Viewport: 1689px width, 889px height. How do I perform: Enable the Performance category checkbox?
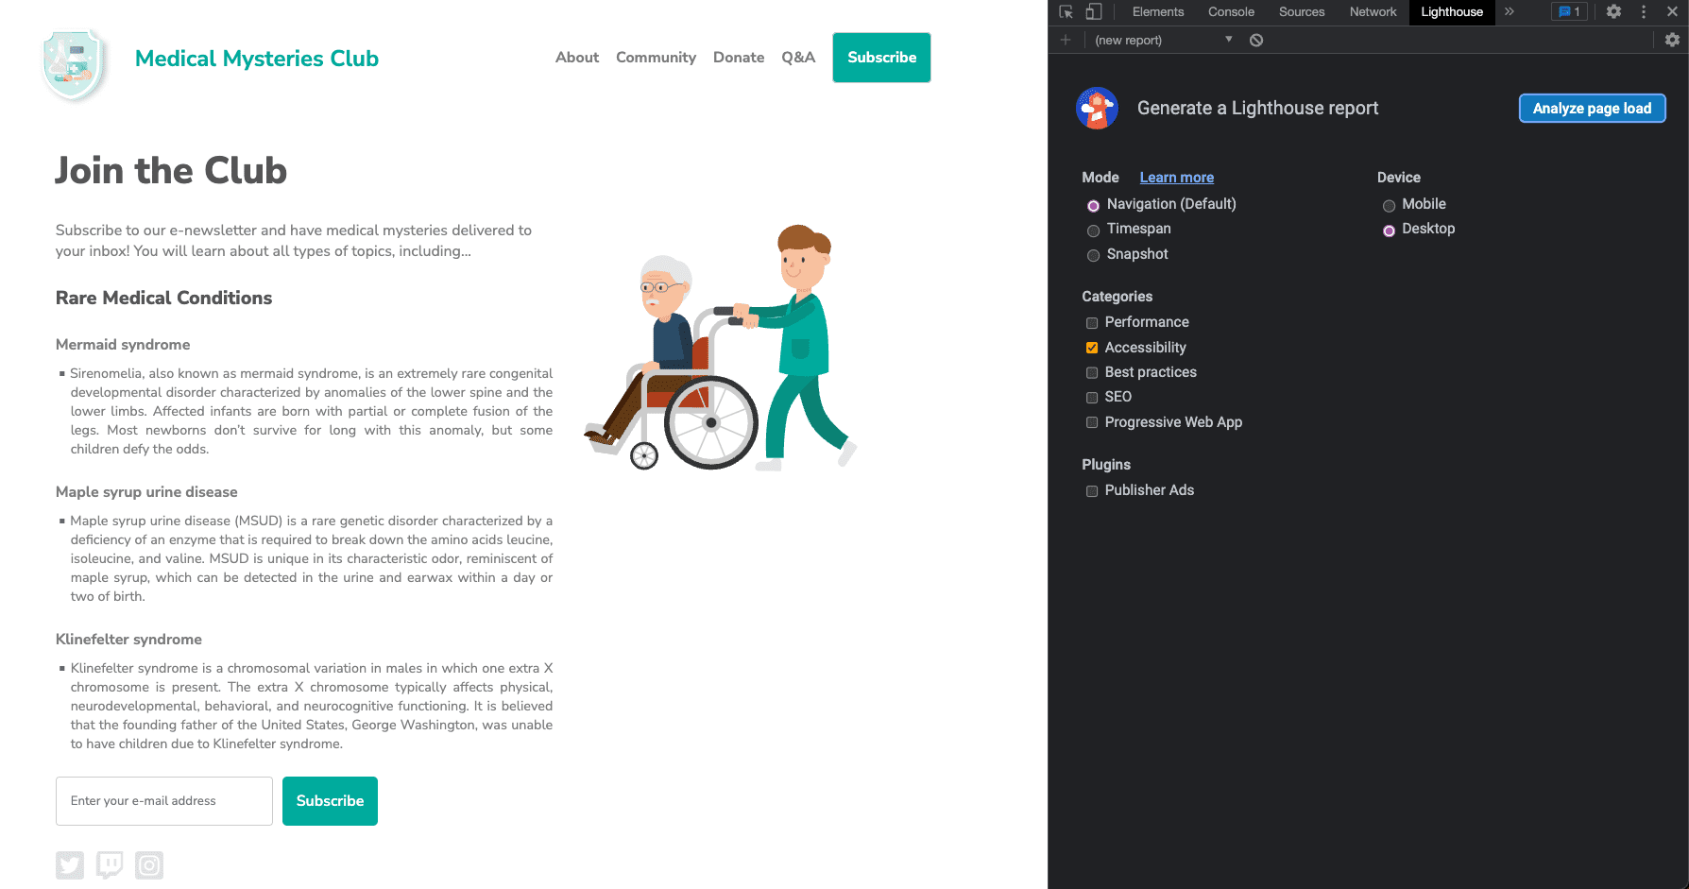point(1092,323)
